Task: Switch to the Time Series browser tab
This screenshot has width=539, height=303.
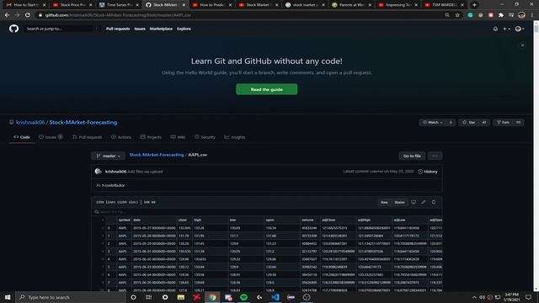Action: point(119,5)
